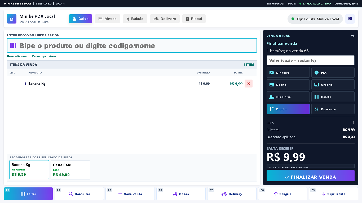362x203 pixels.
Task: Switch to the Mesas tab
Action: pyautogui.click(x=108, y=19)
